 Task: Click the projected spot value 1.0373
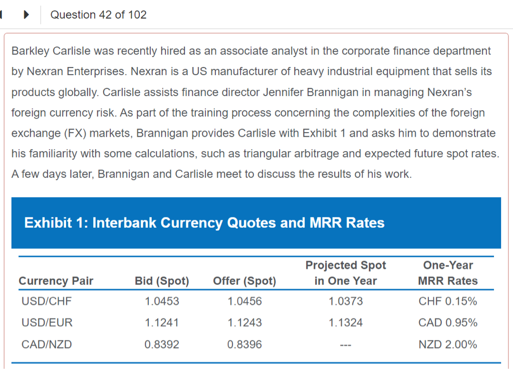click(x=346, y=301)
